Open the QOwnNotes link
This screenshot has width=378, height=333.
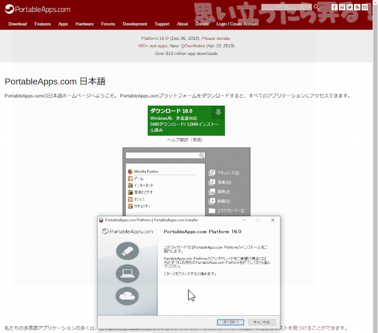coord(193,46)
